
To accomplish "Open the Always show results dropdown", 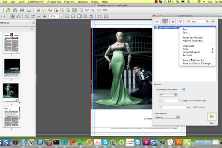I will click(167, 117).
